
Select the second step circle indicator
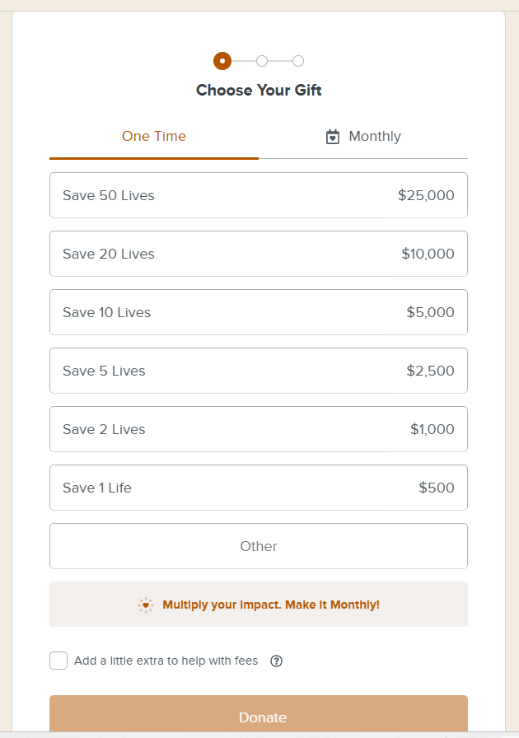[262, 61]
